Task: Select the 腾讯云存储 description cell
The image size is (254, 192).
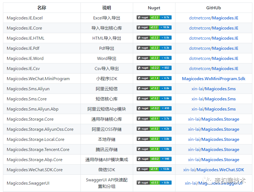Action: point(107,149)
